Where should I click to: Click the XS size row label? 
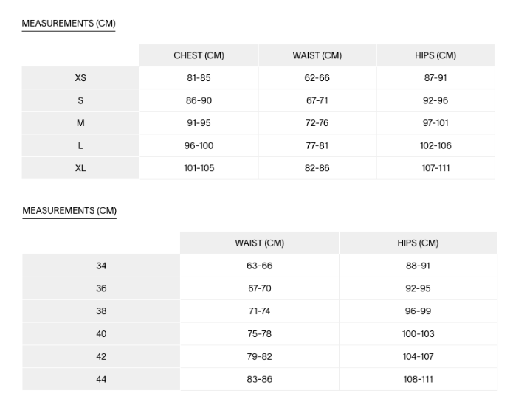(x=80, y=77)
